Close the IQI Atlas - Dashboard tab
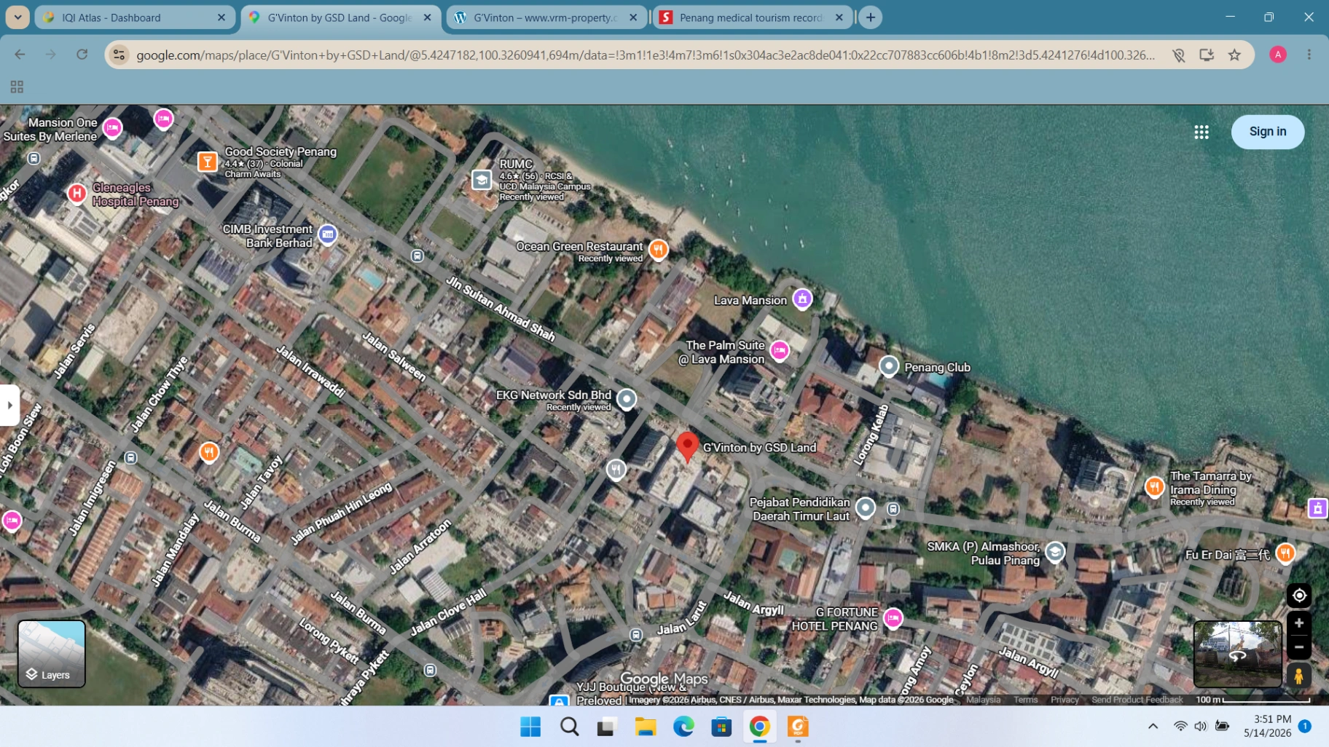This screenshot has height=747, width=1329. pyautogui.click(x=221, y=17)
